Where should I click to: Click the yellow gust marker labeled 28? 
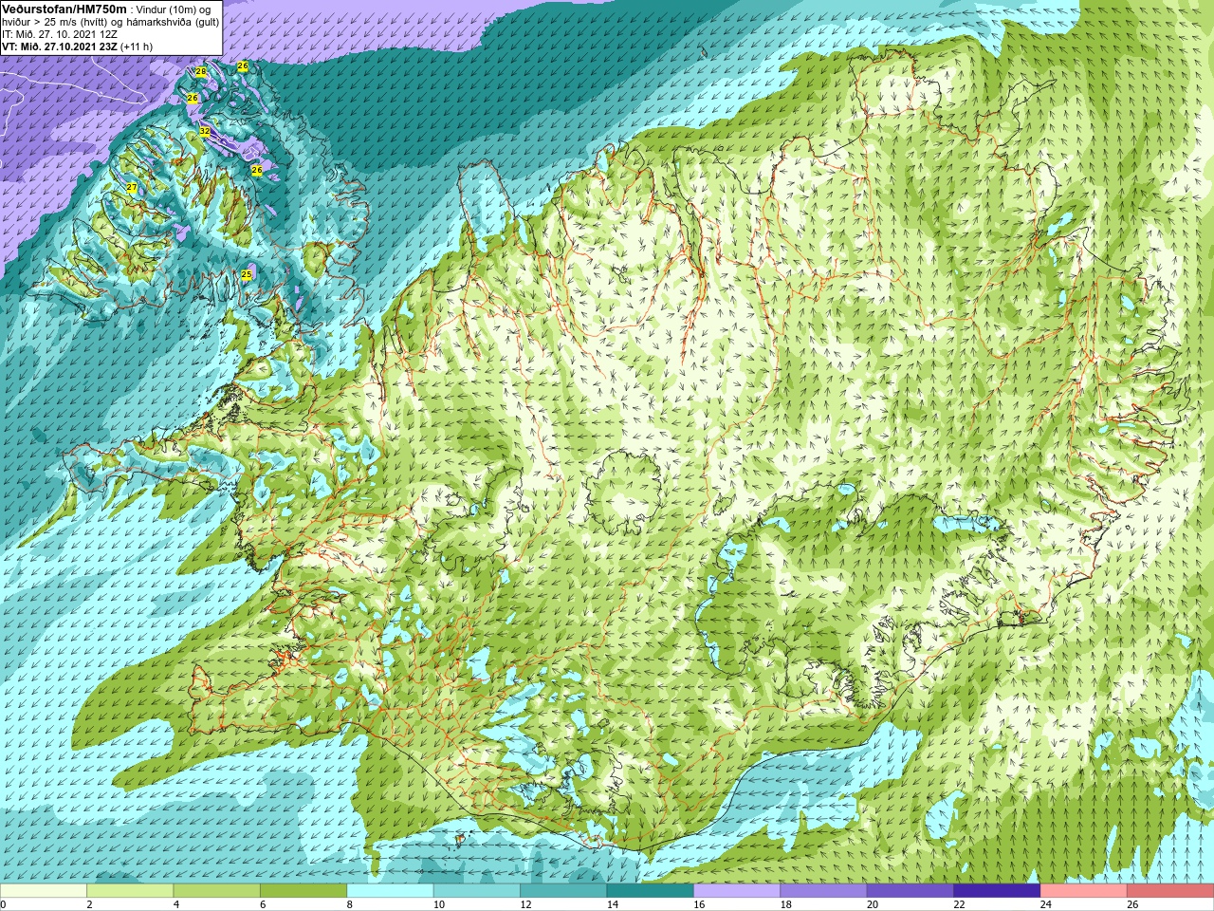tap(201, 71)
